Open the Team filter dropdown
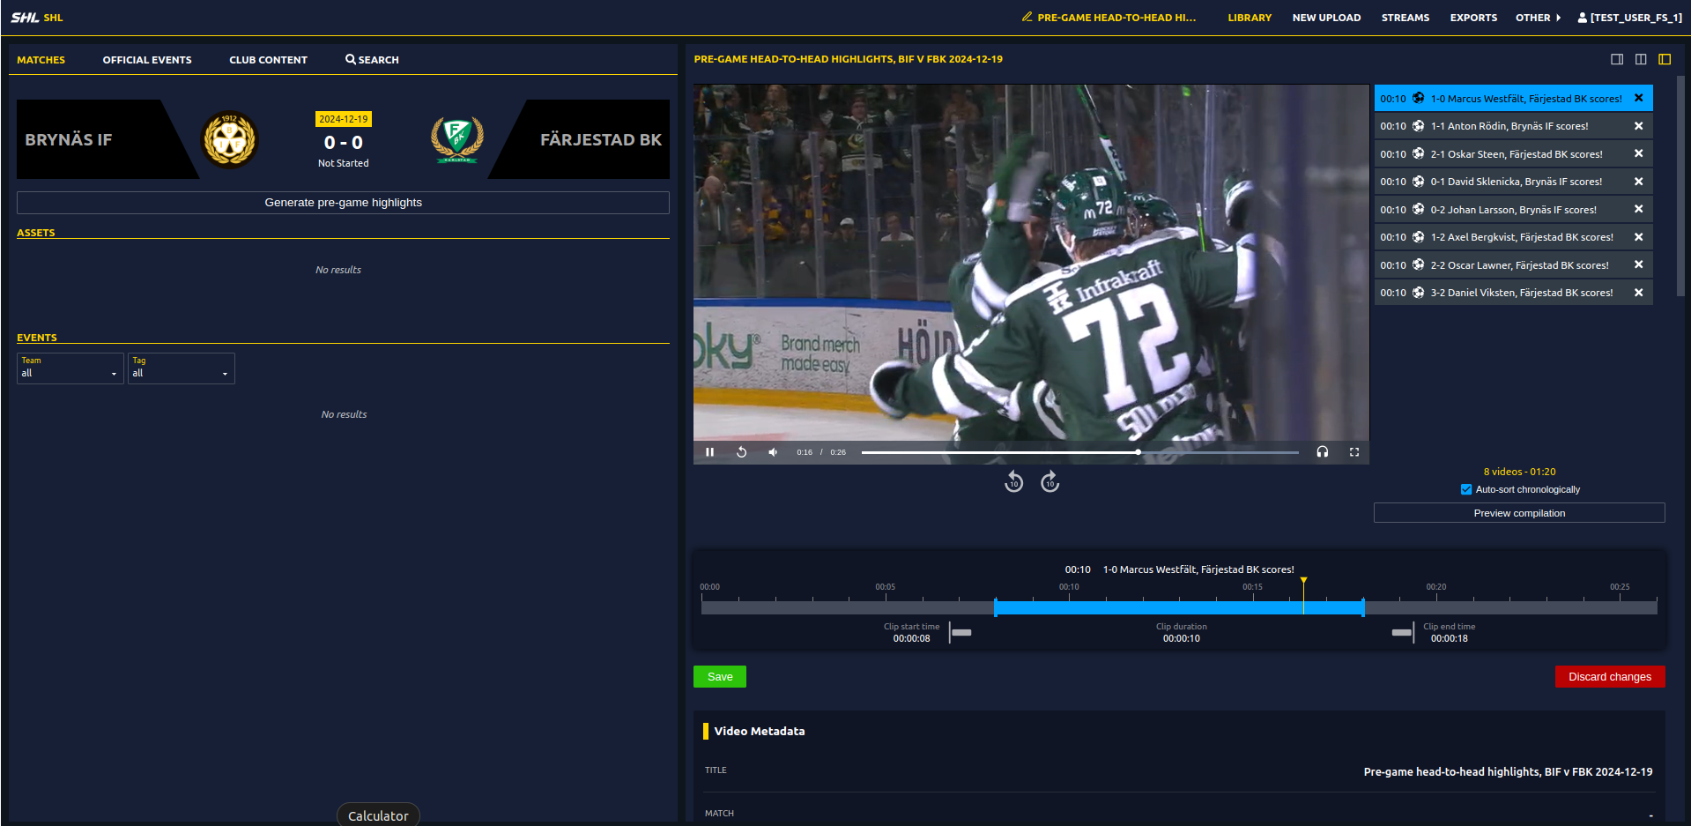 point(70,368)
